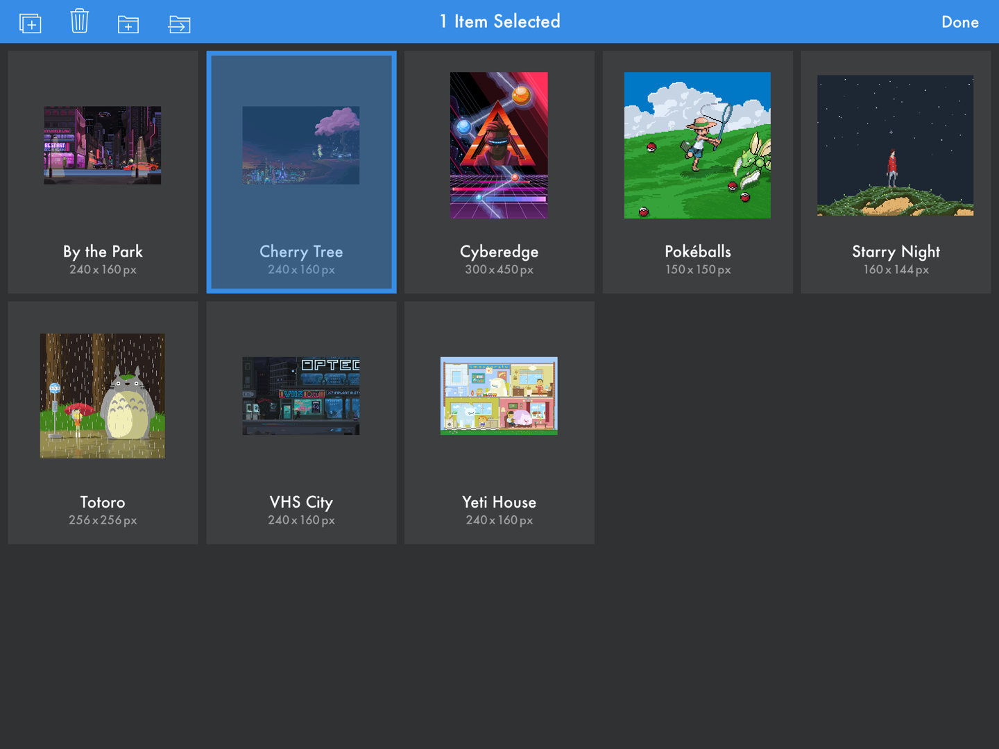Pick the Pokéballs pixel art thumbnail
This screenshot has width=999, height=749.
pos(697,146)
